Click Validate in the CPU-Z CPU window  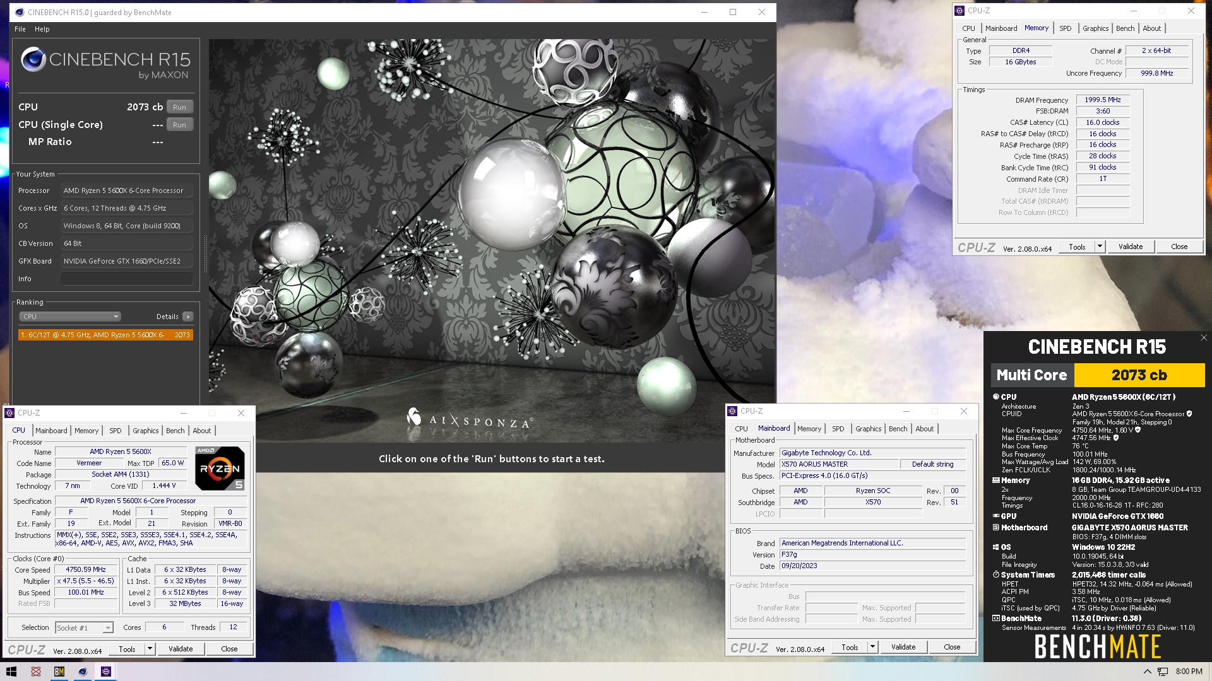point(181,649)
